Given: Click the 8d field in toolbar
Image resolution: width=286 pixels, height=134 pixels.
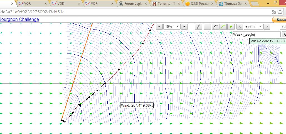Looking at the screenshot, I should 283,27.
